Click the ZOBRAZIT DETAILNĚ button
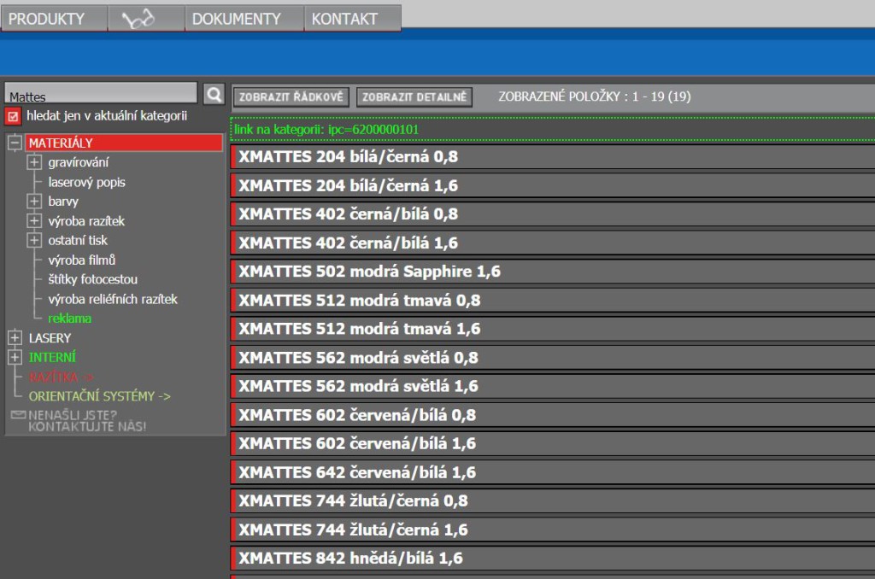Screen dimensions: 875x579 (x=414, y=97)
